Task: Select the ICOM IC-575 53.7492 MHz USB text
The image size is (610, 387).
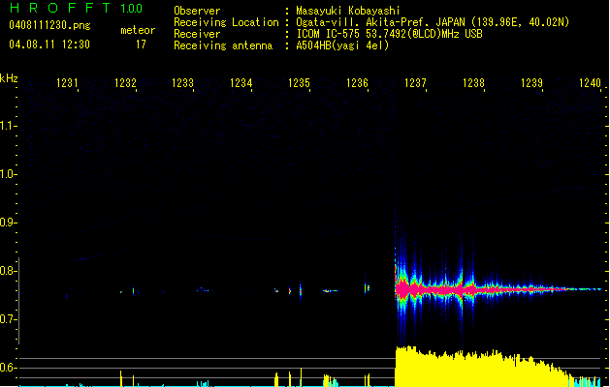Action: [390, 34]
